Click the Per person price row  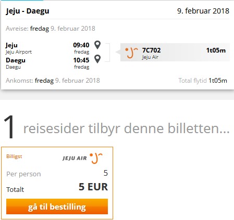[57, 174]
